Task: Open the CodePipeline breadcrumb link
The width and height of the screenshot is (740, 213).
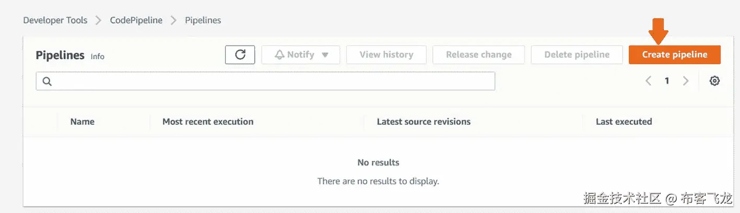Action: [x=136, y=20]
